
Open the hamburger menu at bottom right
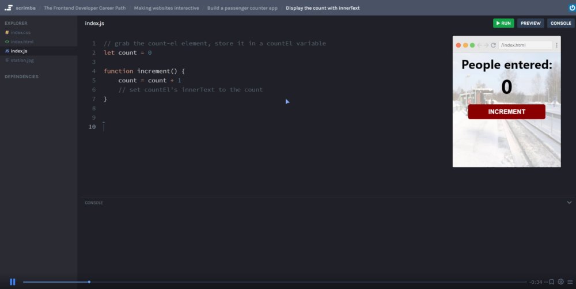pyautogui.click(x=570, y=282)
